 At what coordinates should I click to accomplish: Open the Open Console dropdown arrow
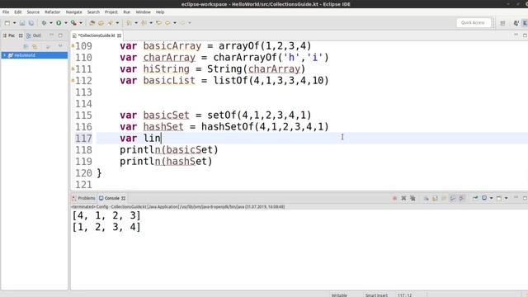tap(506, 198)
